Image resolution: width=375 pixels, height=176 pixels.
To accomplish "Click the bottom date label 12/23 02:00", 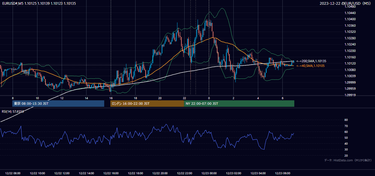I will point(234,173).
